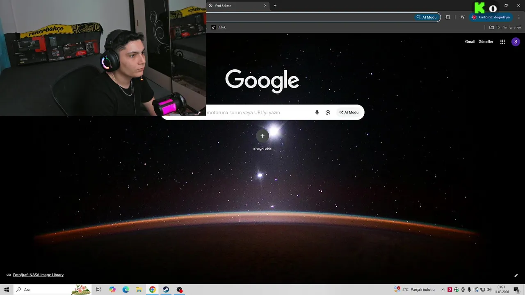
Task: Open the Tüm Yer İşaretleri bookmarks folder
Action: (x=505, y=27)
